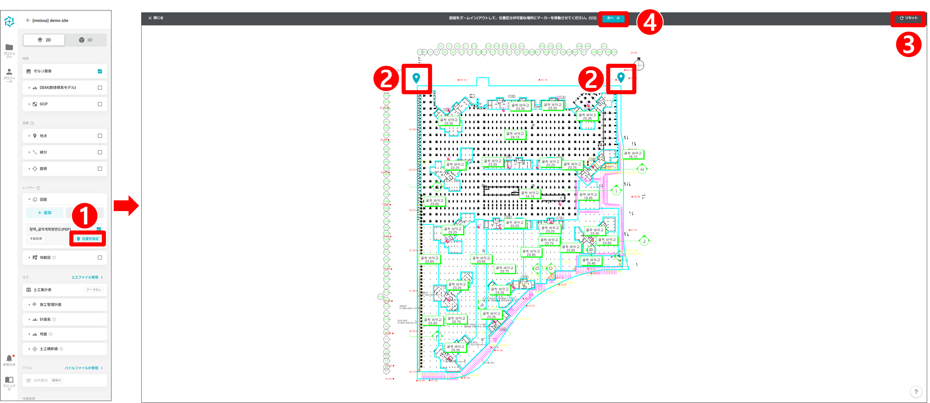930x403 pixels.
Task: Expand the 面積 measurement group
Action: click(29, 169)
